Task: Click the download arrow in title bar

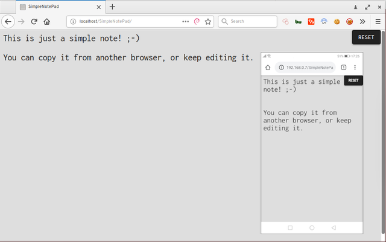Action: click(355, 7)
